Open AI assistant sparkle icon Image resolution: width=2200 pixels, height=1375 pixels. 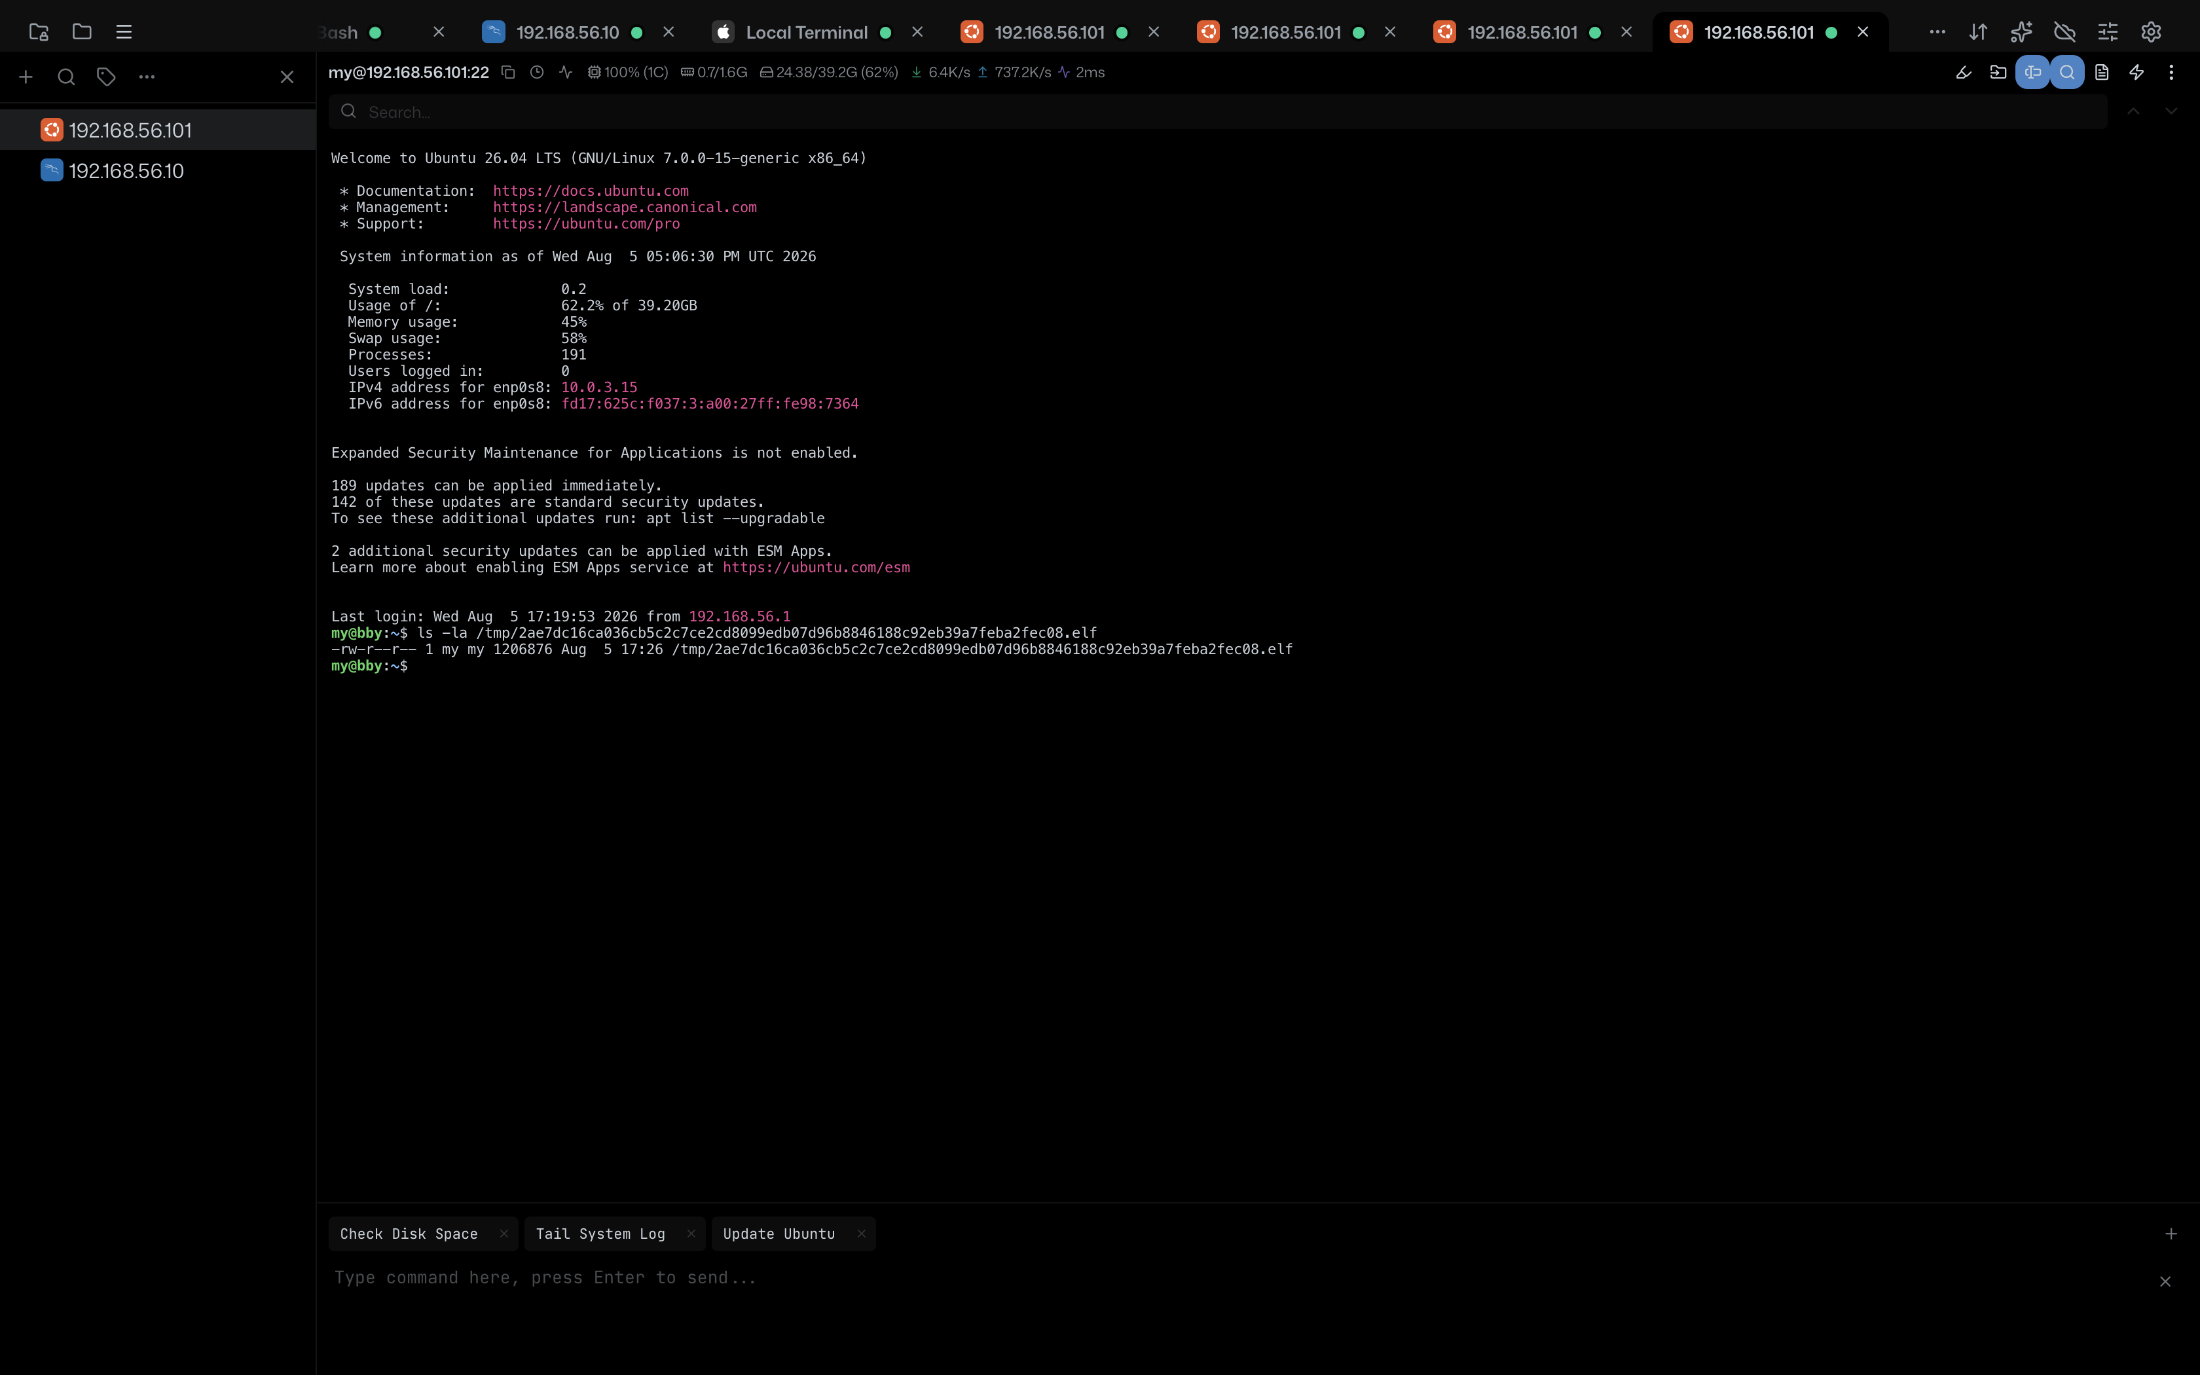[2021, 32]
